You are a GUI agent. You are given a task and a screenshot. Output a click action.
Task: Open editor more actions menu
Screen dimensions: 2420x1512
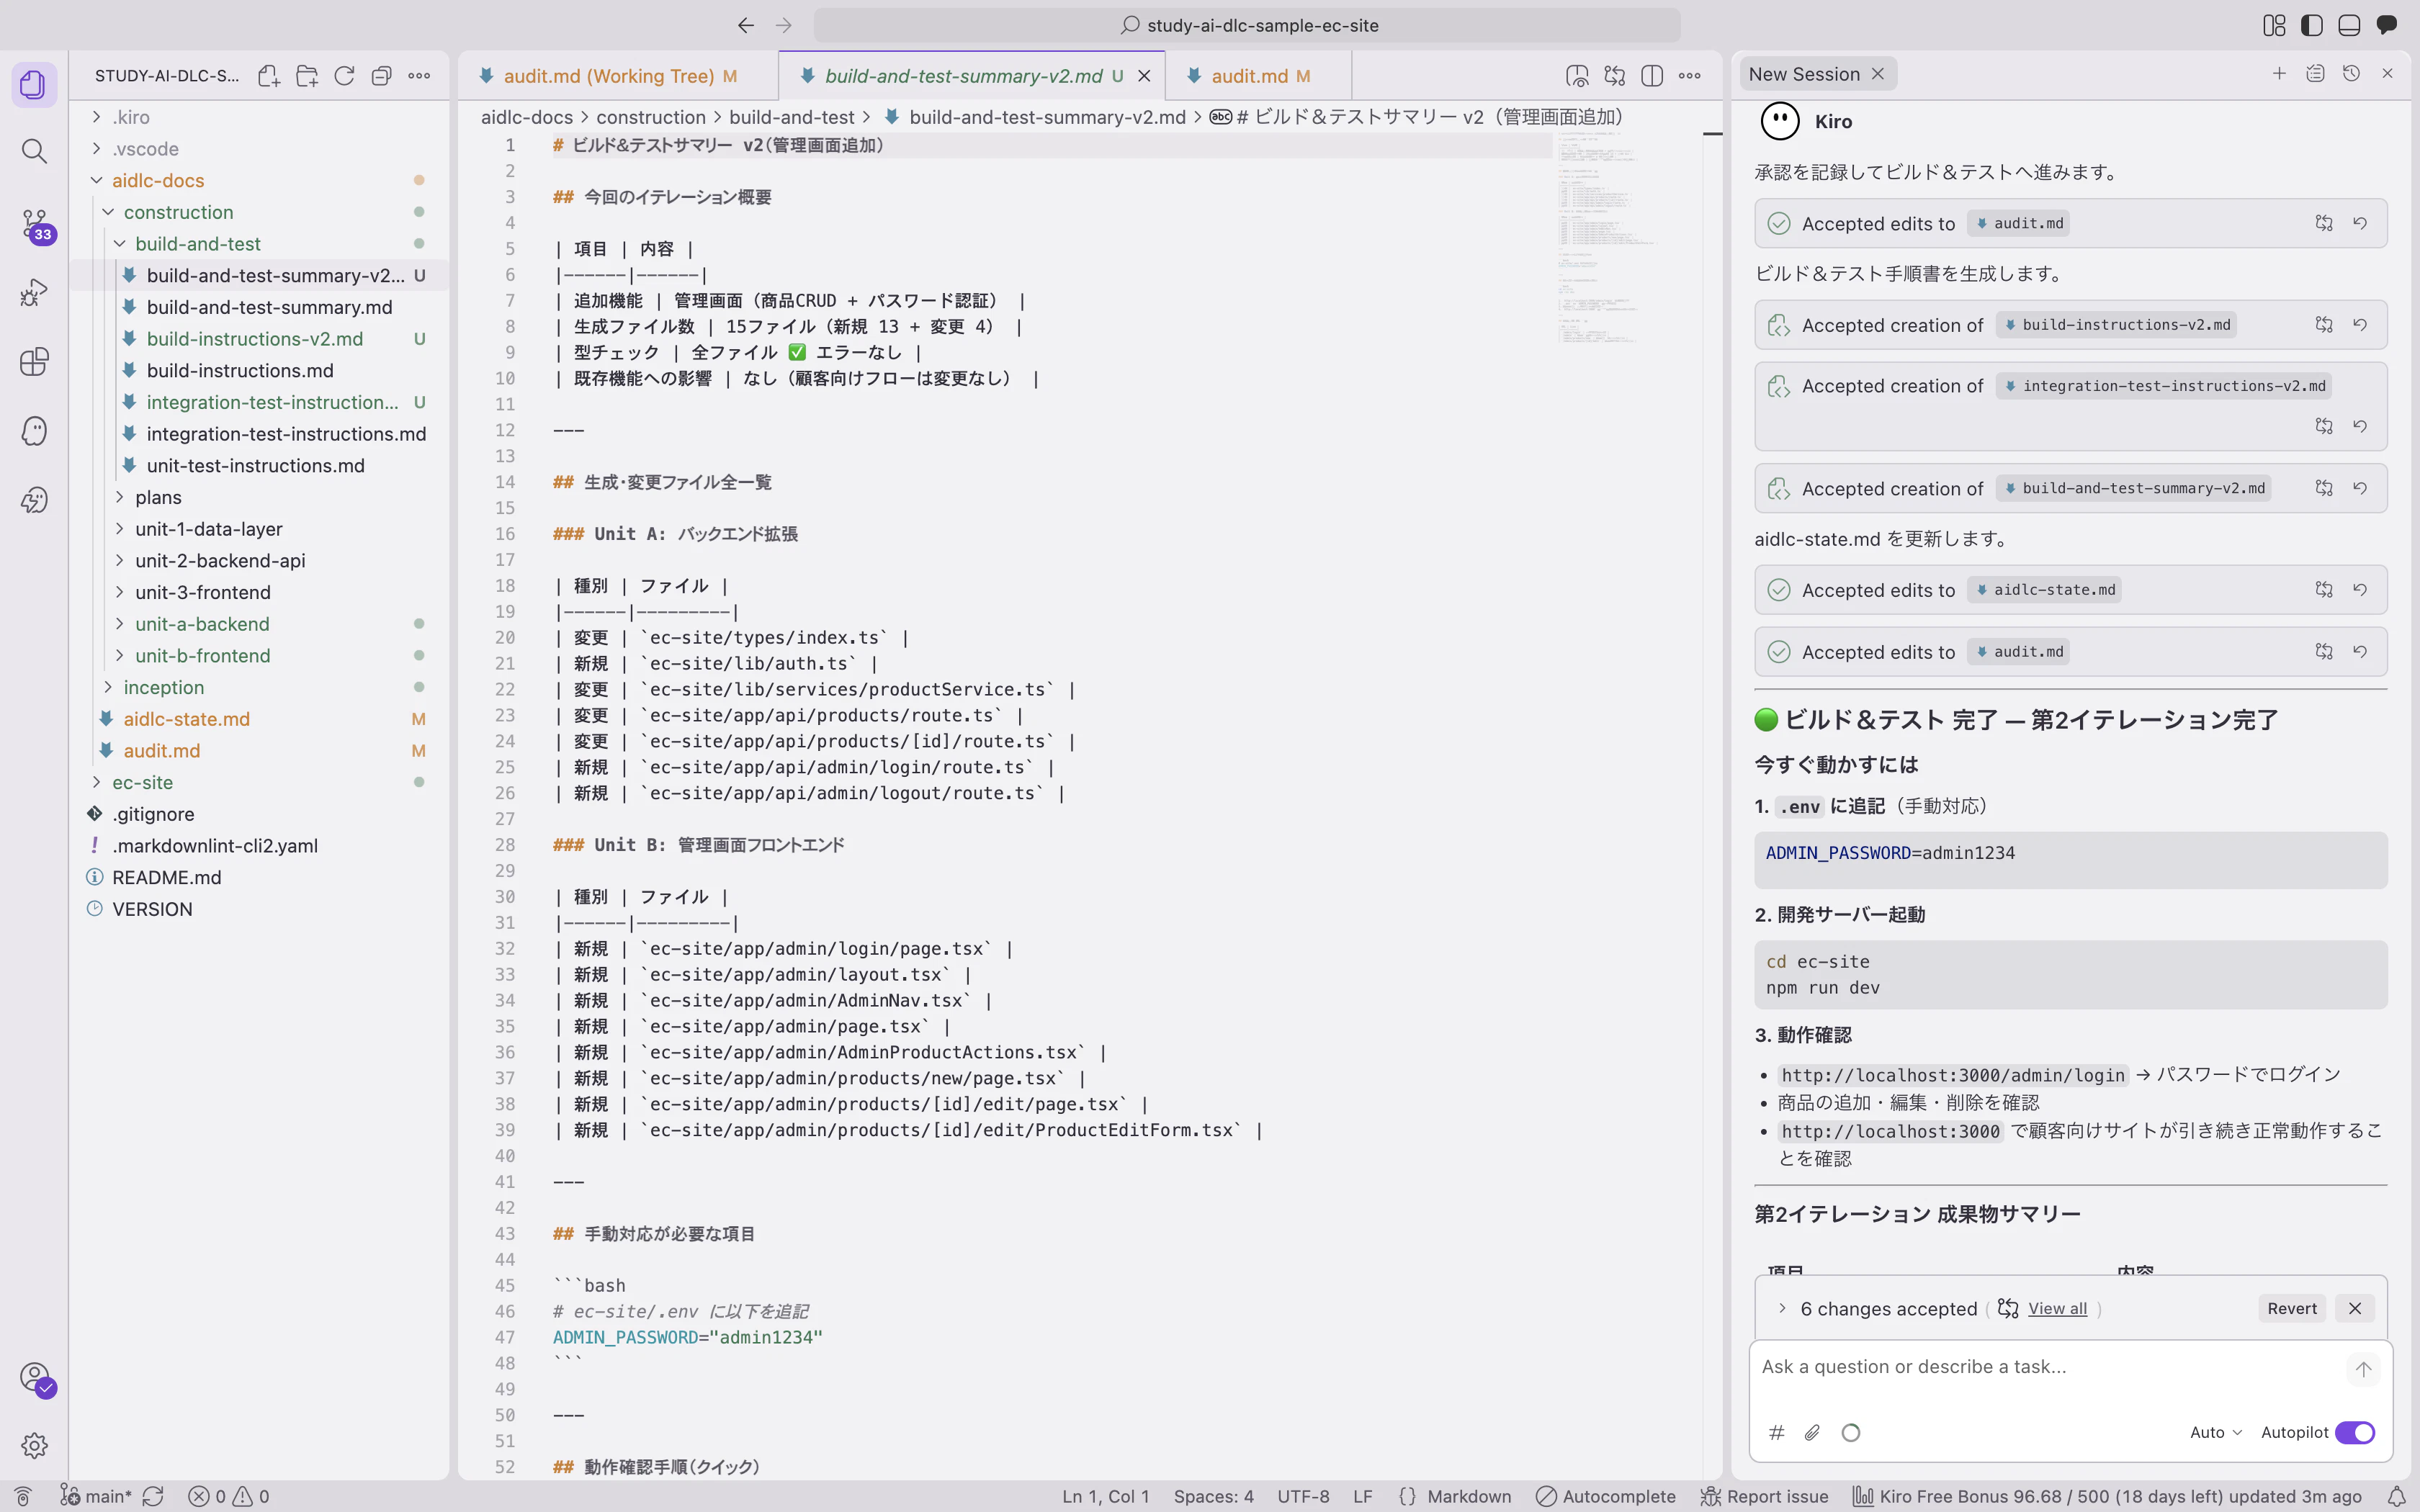1690,76
